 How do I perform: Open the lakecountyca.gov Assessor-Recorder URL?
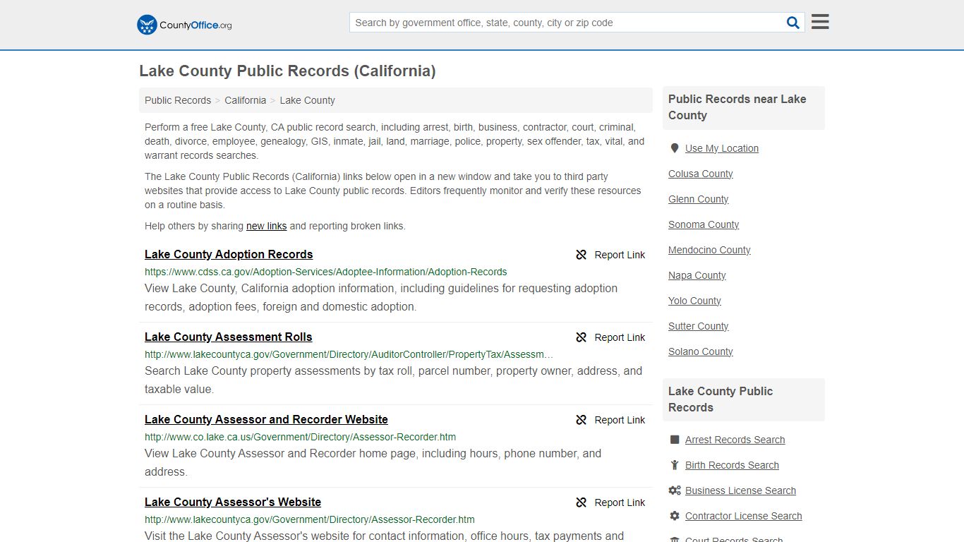pos(310,519)
